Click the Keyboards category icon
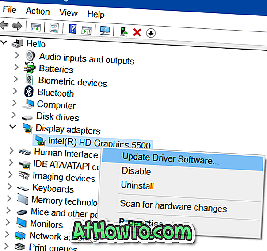 pos(23,189)
